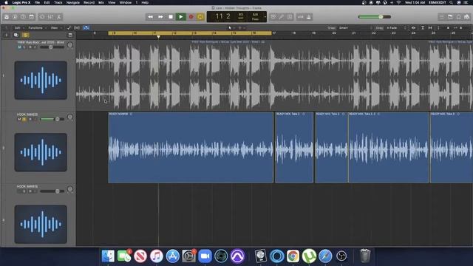
Task: Click the second HOOK track pan knob
Action: tap(70, 117)
